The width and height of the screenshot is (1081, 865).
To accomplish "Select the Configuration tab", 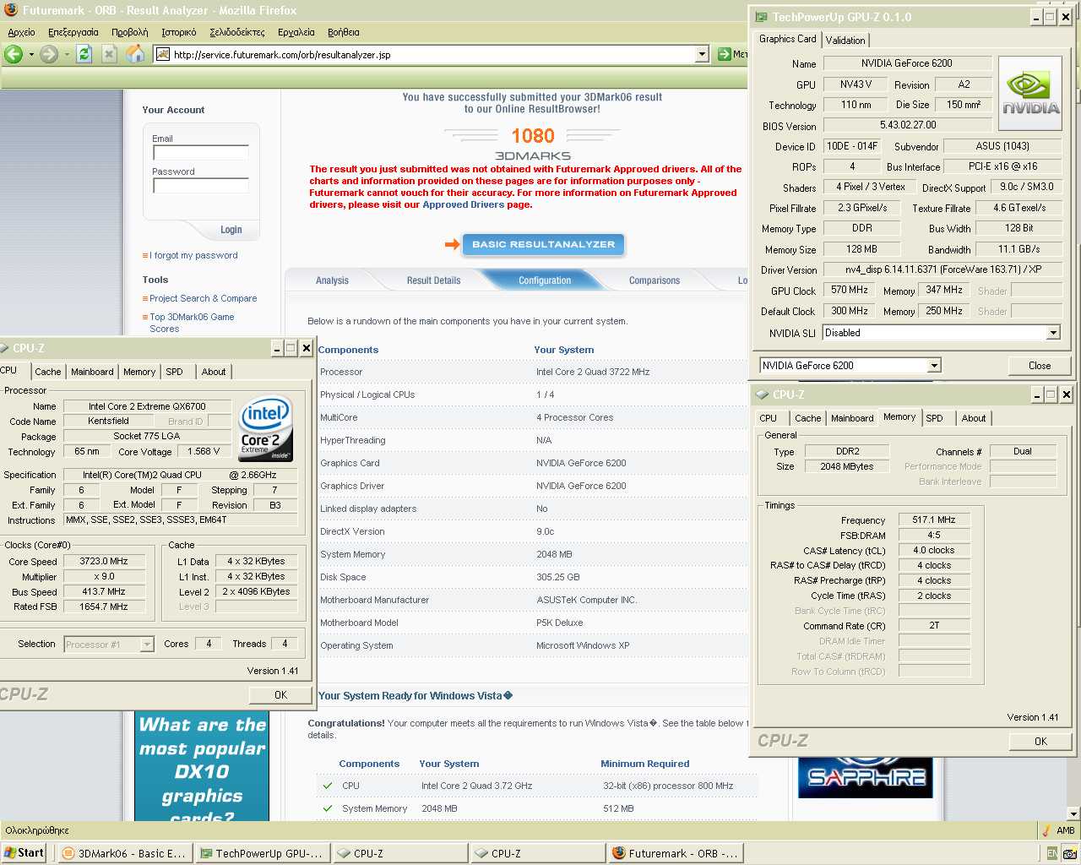I will pyautogui.click(x=545, y=280).
